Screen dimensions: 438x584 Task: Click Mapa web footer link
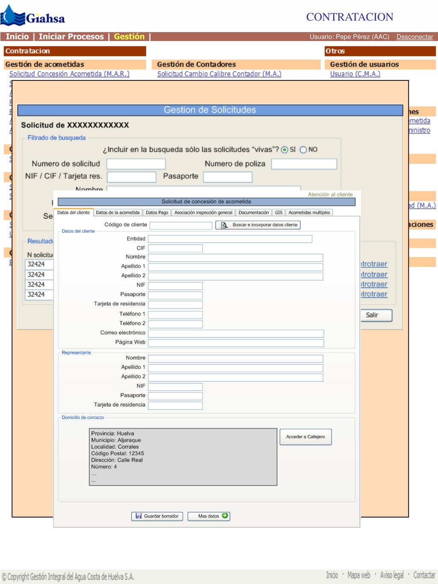pos(358,575)
